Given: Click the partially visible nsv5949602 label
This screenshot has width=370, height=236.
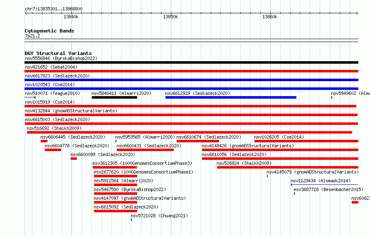Looking at the screenshot, I should point(350,93).
